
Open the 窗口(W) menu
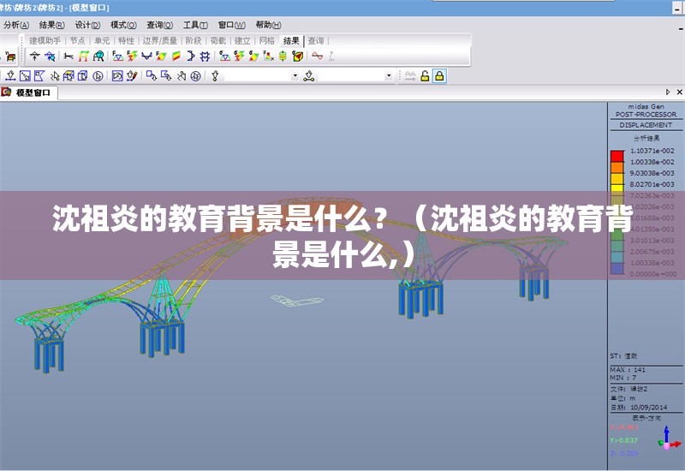click(231, 25)
